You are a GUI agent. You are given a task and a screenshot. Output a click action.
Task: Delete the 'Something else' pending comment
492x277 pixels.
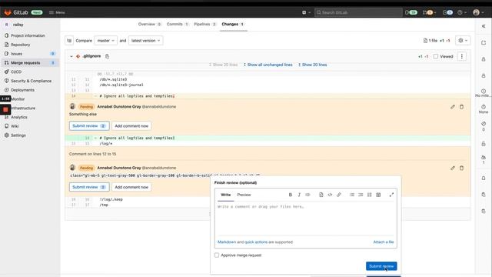[461, 107]
